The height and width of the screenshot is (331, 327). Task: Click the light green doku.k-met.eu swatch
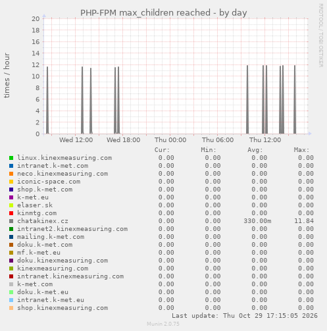pyautogui.click(x=11, y=292)
